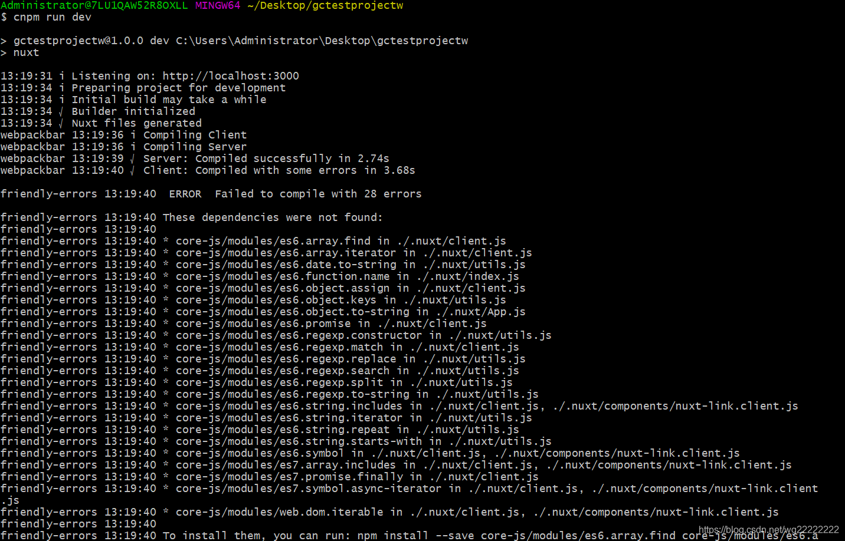Click the green Administrator@7LU1QAW52R8OXLL prompt
This screenshot has width=845, height=541.
click(94, 5)
